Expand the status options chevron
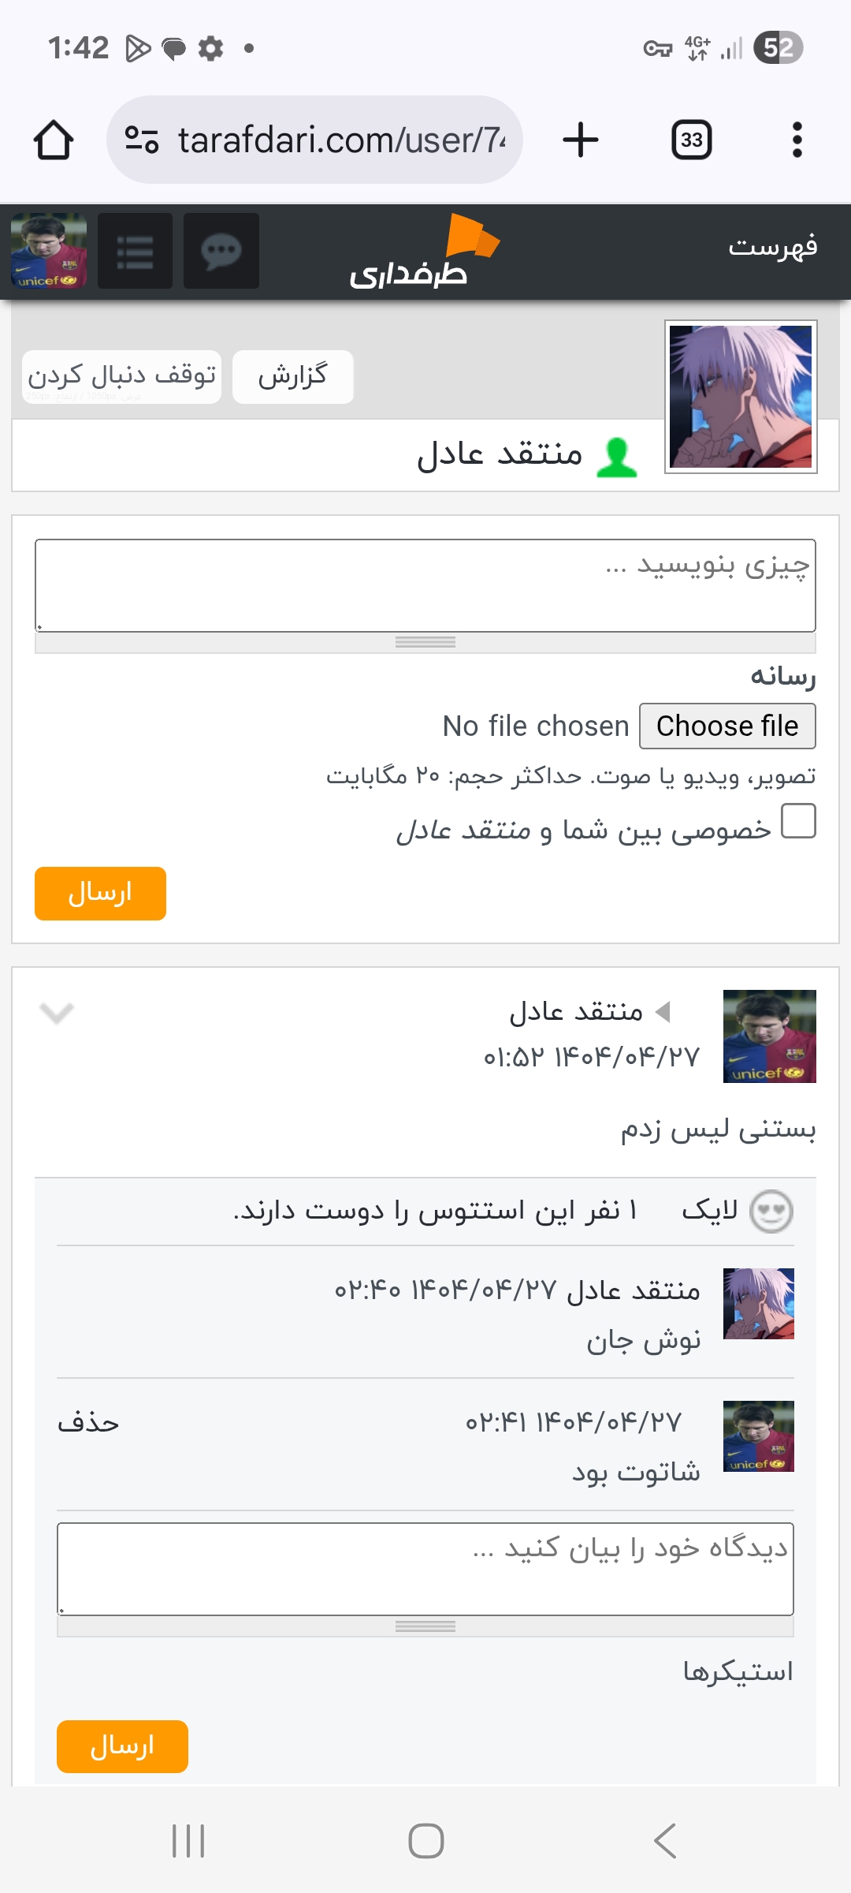Viewport: 851px width, 1893px height. click(57, 1013)
